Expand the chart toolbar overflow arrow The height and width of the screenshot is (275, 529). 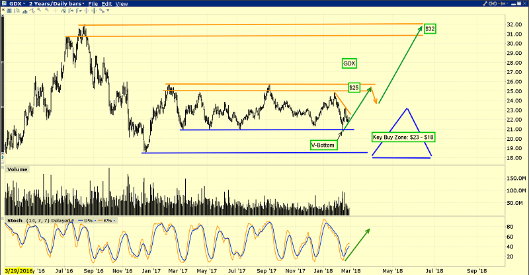tap(108, 11)
